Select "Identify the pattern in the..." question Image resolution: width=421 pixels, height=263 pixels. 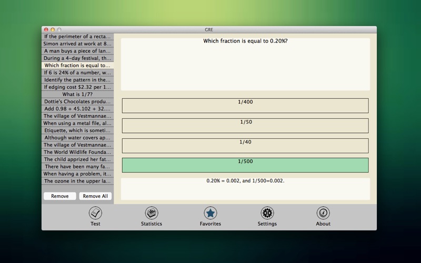point(77,80)
